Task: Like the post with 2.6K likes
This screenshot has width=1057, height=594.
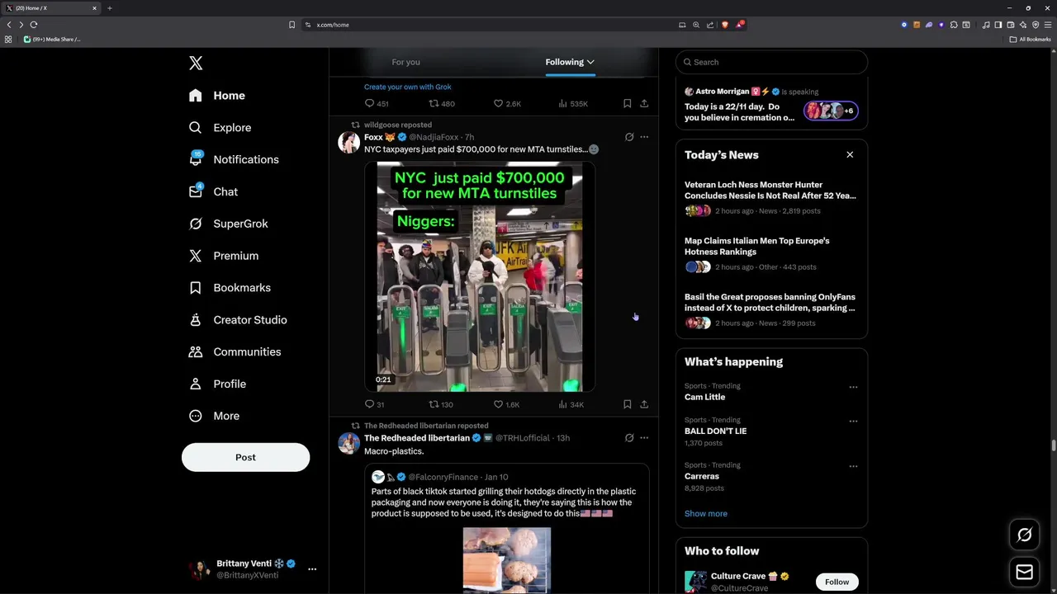Action: (x=507, y=103)
